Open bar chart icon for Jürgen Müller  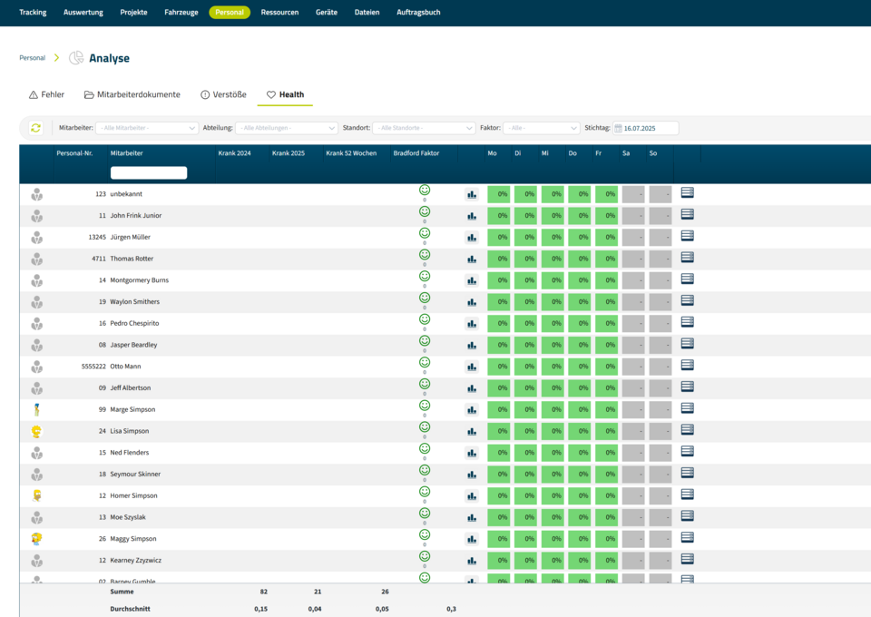point(471,238)
